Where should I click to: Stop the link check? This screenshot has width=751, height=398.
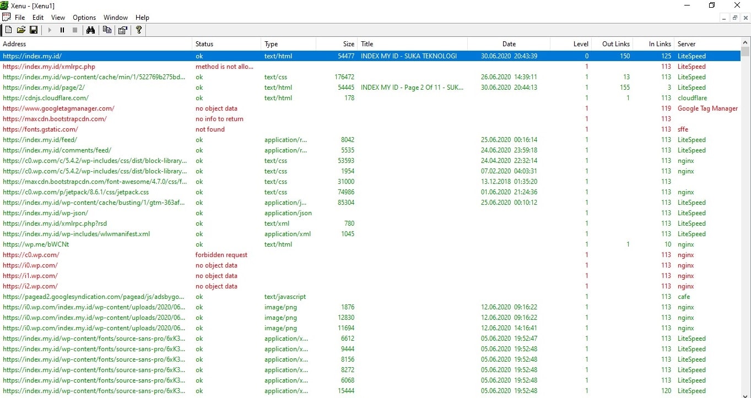75,30
